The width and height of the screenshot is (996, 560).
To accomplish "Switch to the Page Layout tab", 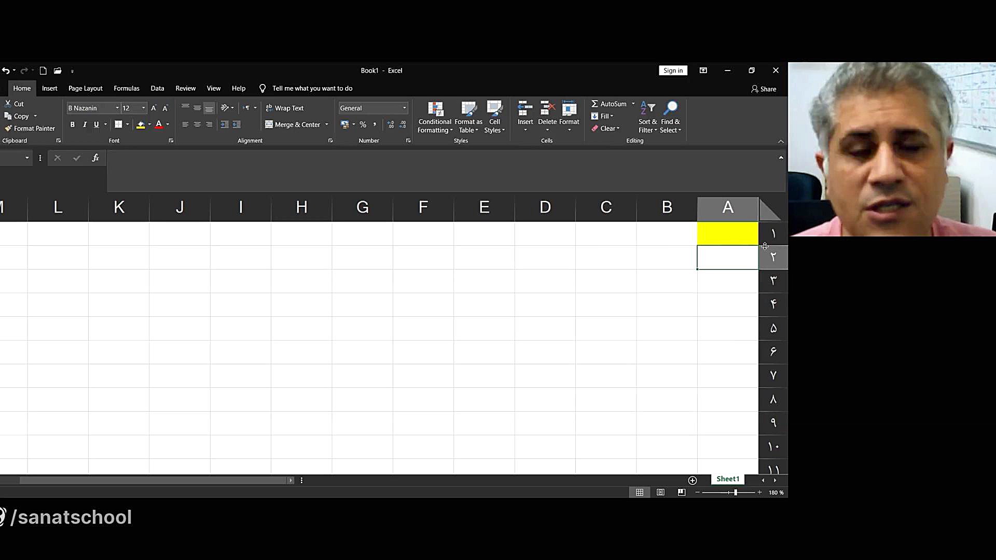I will coord(86,88).
